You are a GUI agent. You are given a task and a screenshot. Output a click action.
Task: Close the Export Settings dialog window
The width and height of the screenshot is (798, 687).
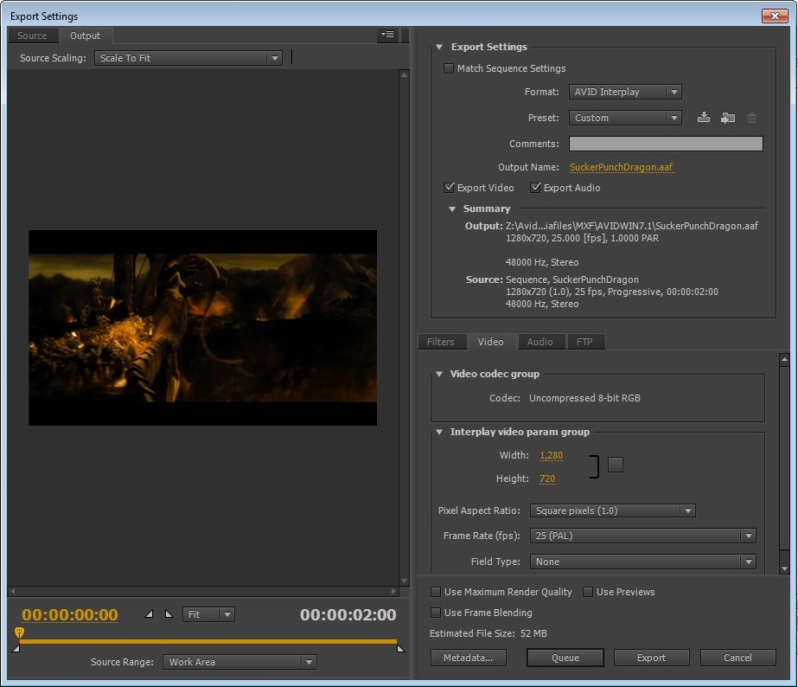click(775, 16)
